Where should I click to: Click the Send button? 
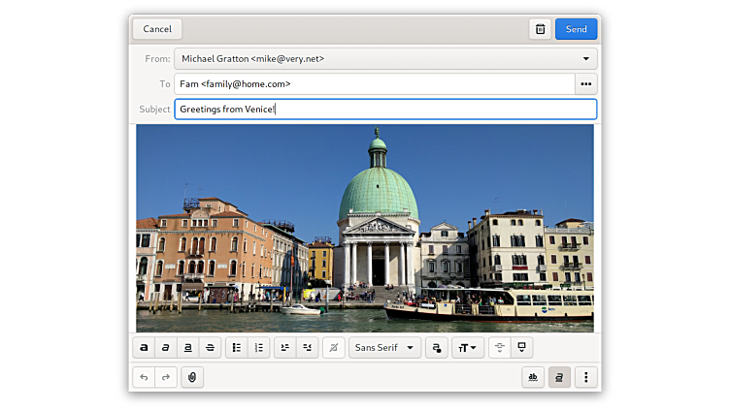click(x=576, y=29)
